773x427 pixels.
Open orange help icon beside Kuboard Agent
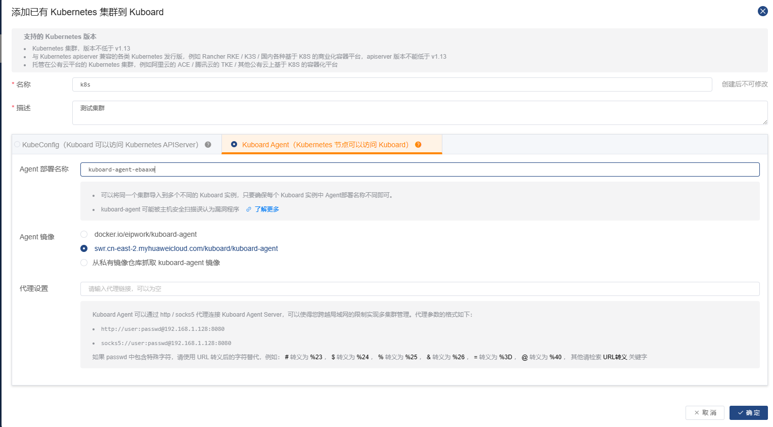click(418, 145)
